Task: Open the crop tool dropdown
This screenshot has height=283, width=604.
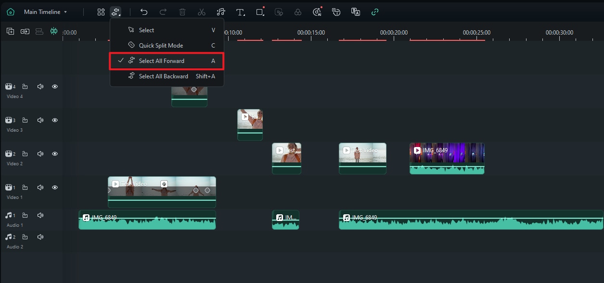Action: (260, 12)
